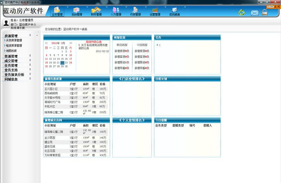
Task: Select 金沙西园 row in 新增成交合同
Action: coord(76,137)
